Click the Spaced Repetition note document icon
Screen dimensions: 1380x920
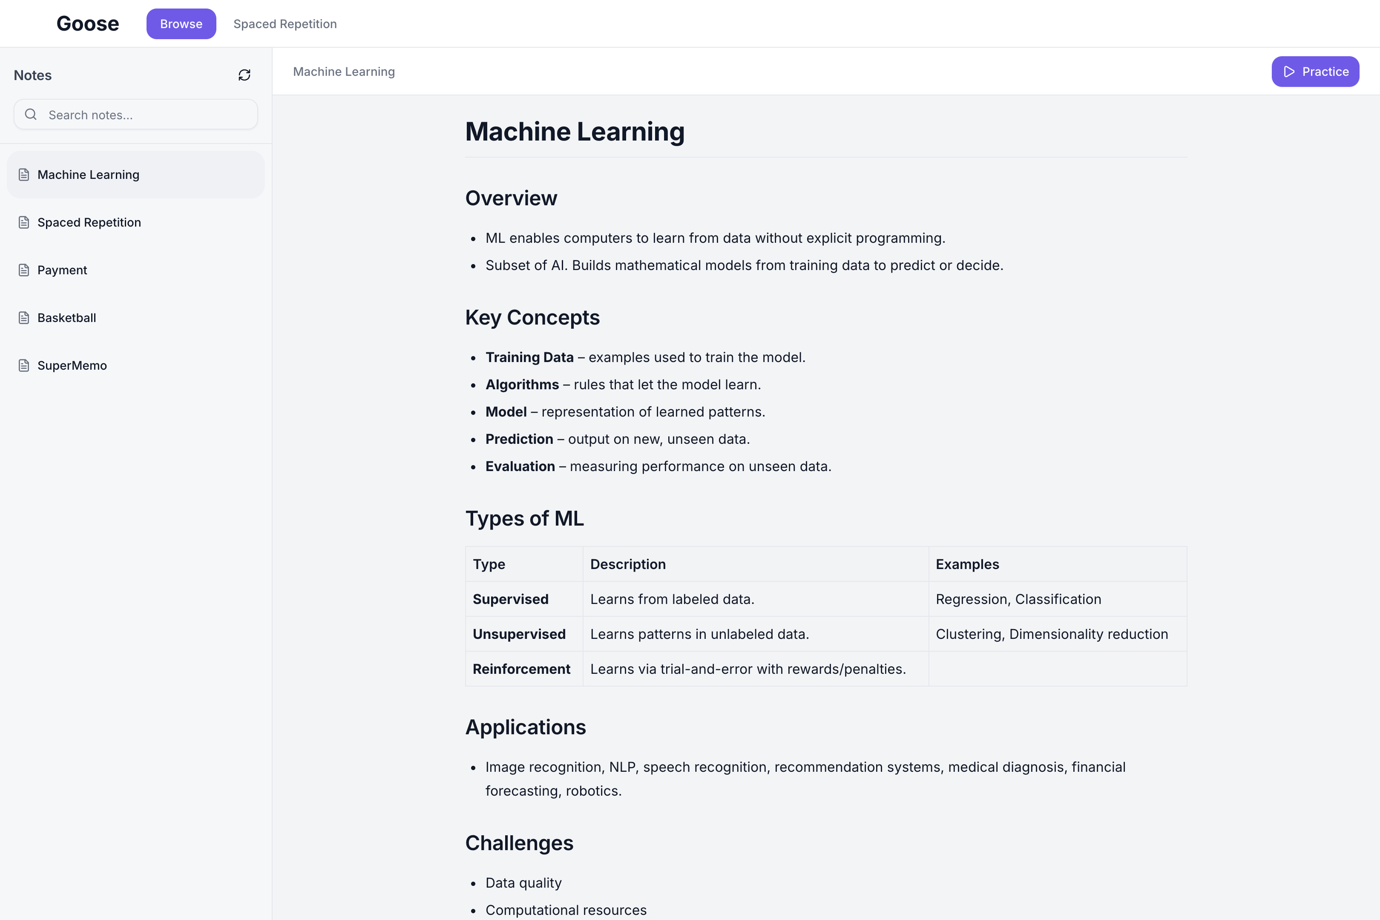24,222
